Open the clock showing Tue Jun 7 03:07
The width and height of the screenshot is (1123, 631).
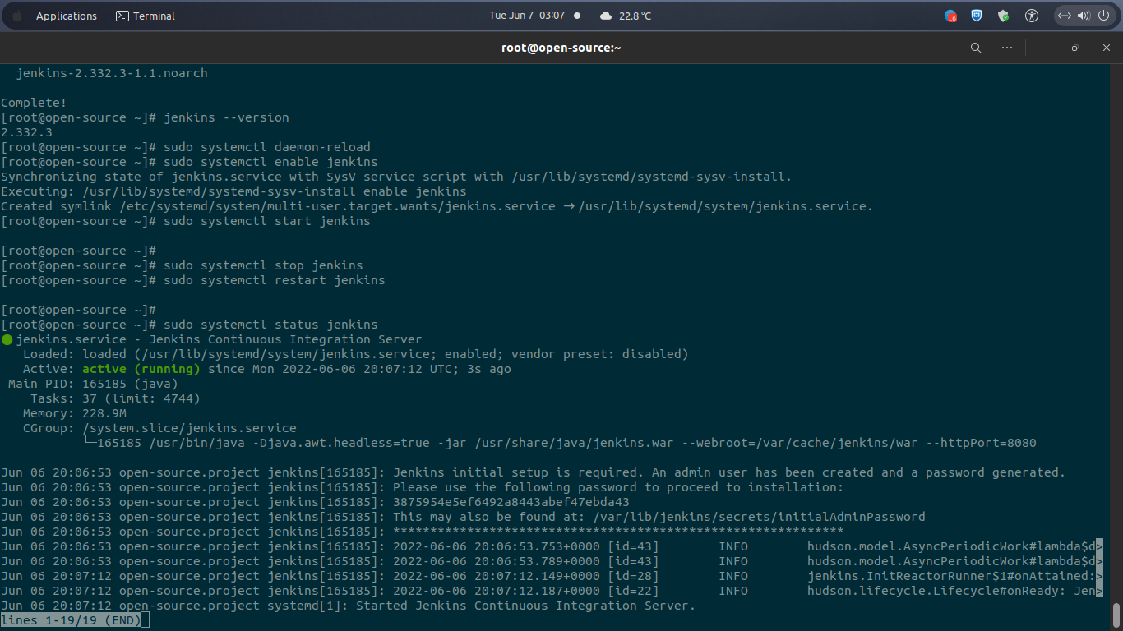pos(527,16)
